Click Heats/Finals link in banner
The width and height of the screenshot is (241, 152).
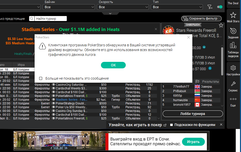tap(23, 54)
